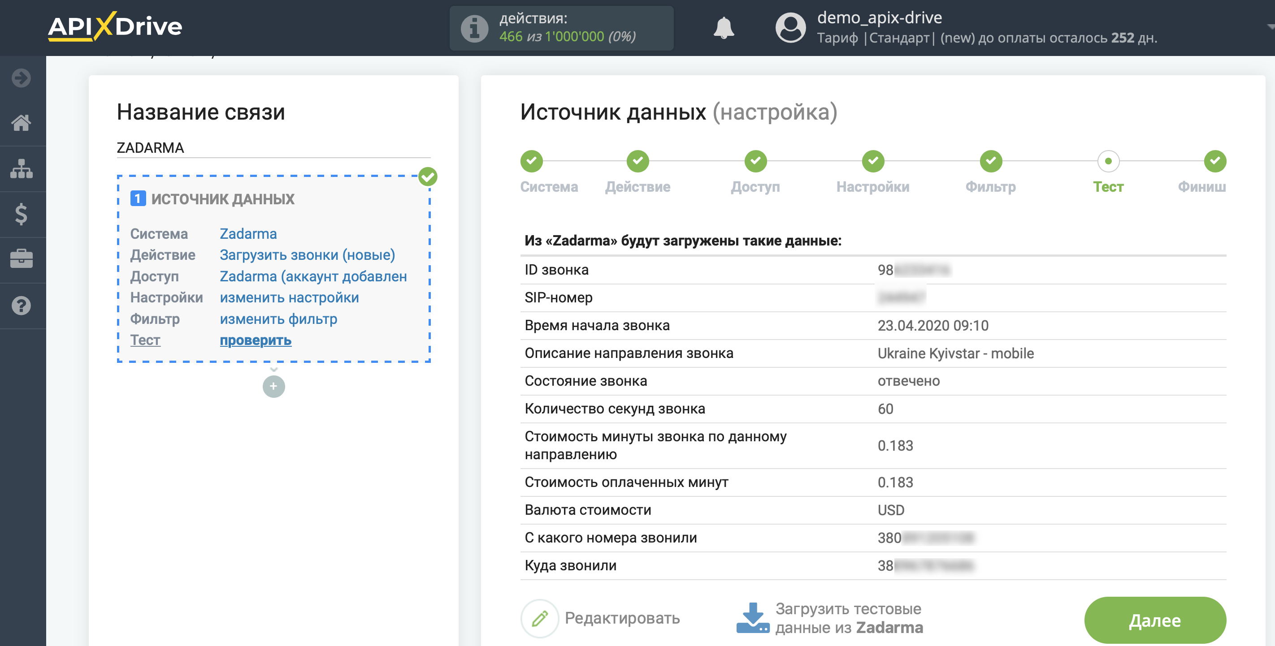Click the Далее button
The image size is (1275, 646).
click(1155, 620)
